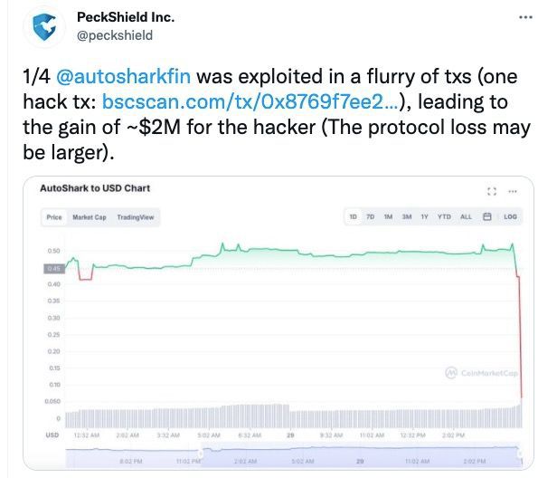Switch to the 3M time range

click(x=407, y=217)
